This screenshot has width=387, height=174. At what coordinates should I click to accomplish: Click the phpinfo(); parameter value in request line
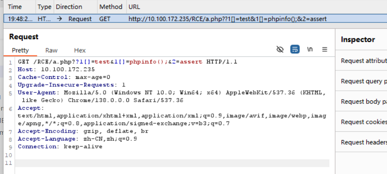click(x=148, y=62)
